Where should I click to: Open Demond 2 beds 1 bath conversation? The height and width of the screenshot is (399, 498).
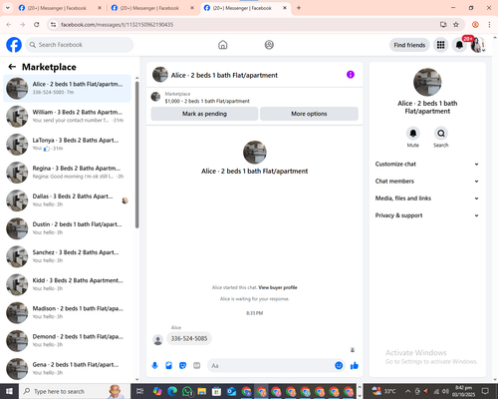(x=68, y=341)
